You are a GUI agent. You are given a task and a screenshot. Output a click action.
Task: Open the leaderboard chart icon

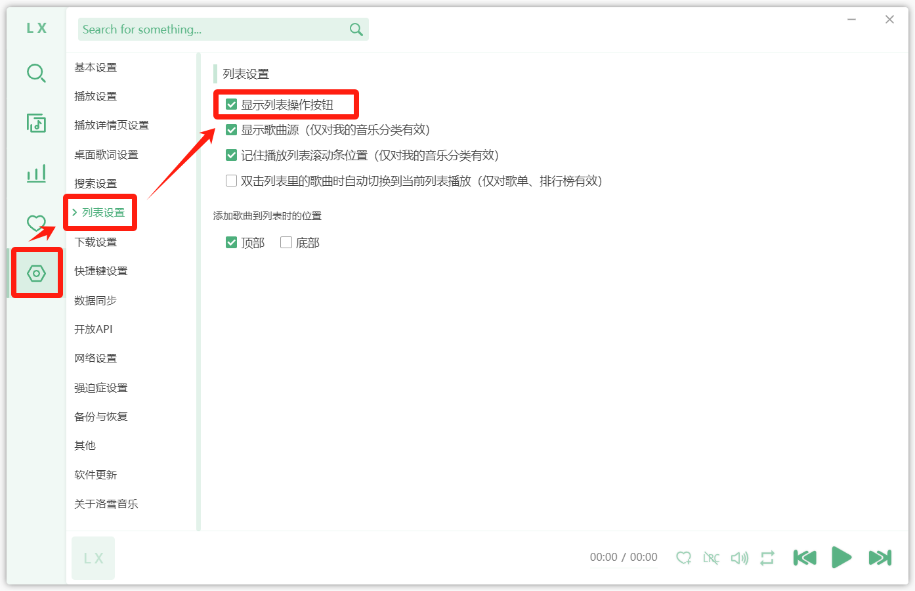click(x=36, y=173)
